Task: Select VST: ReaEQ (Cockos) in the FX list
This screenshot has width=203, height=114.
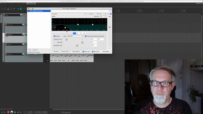Action: pyautogui.click(x=39, y=11)
